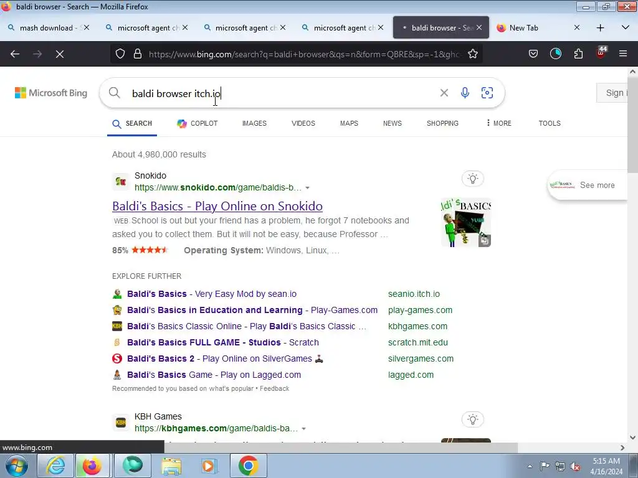638x478 pixels.
Task: List all tabs with the chevron
Action: click(626, 27)
